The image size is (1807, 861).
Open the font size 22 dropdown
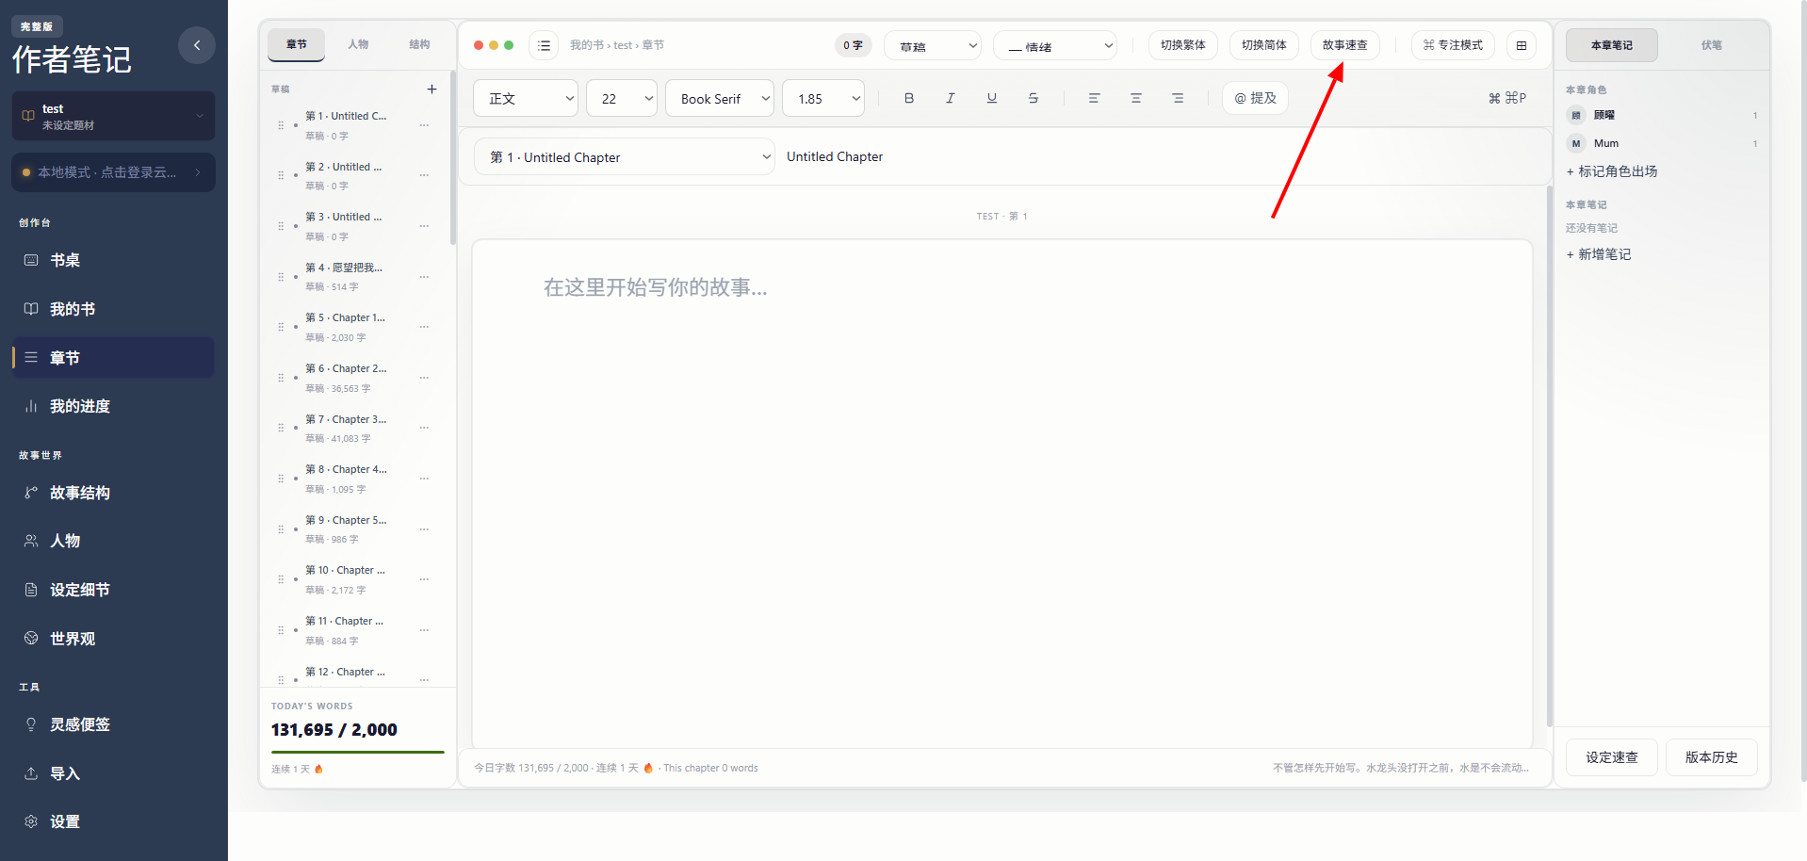tap(622, 99)
